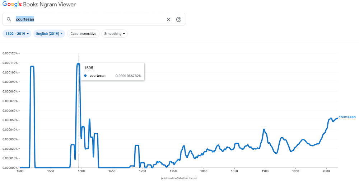This screenshot has width=359, height=181.
Task: Click the 0.0001086782% tooltip value
Action: (x=129, y=76)
